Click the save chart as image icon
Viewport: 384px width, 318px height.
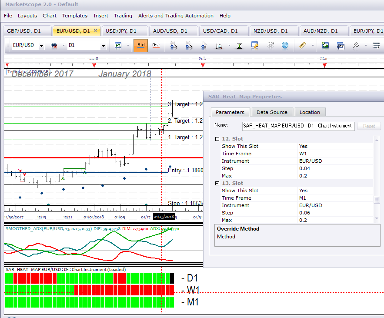click(325, 45)
